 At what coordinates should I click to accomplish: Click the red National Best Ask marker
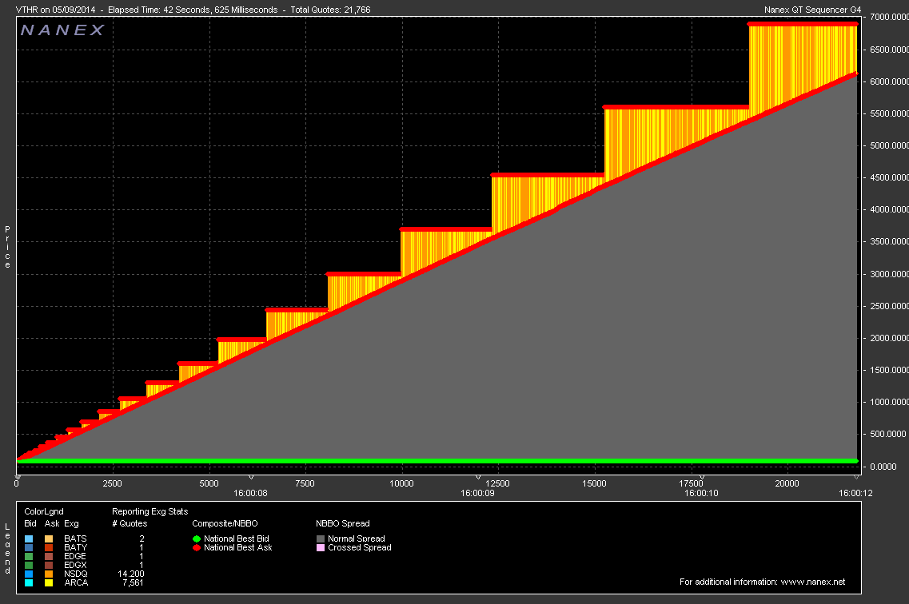pos(197,547)
